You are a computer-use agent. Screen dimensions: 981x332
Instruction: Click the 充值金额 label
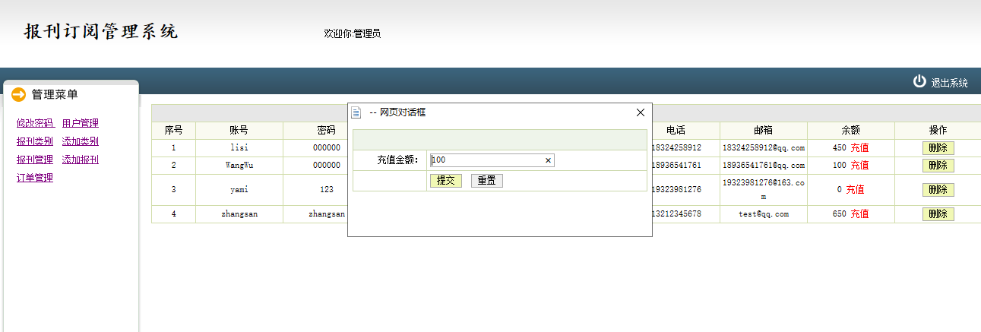coord(397,160)
